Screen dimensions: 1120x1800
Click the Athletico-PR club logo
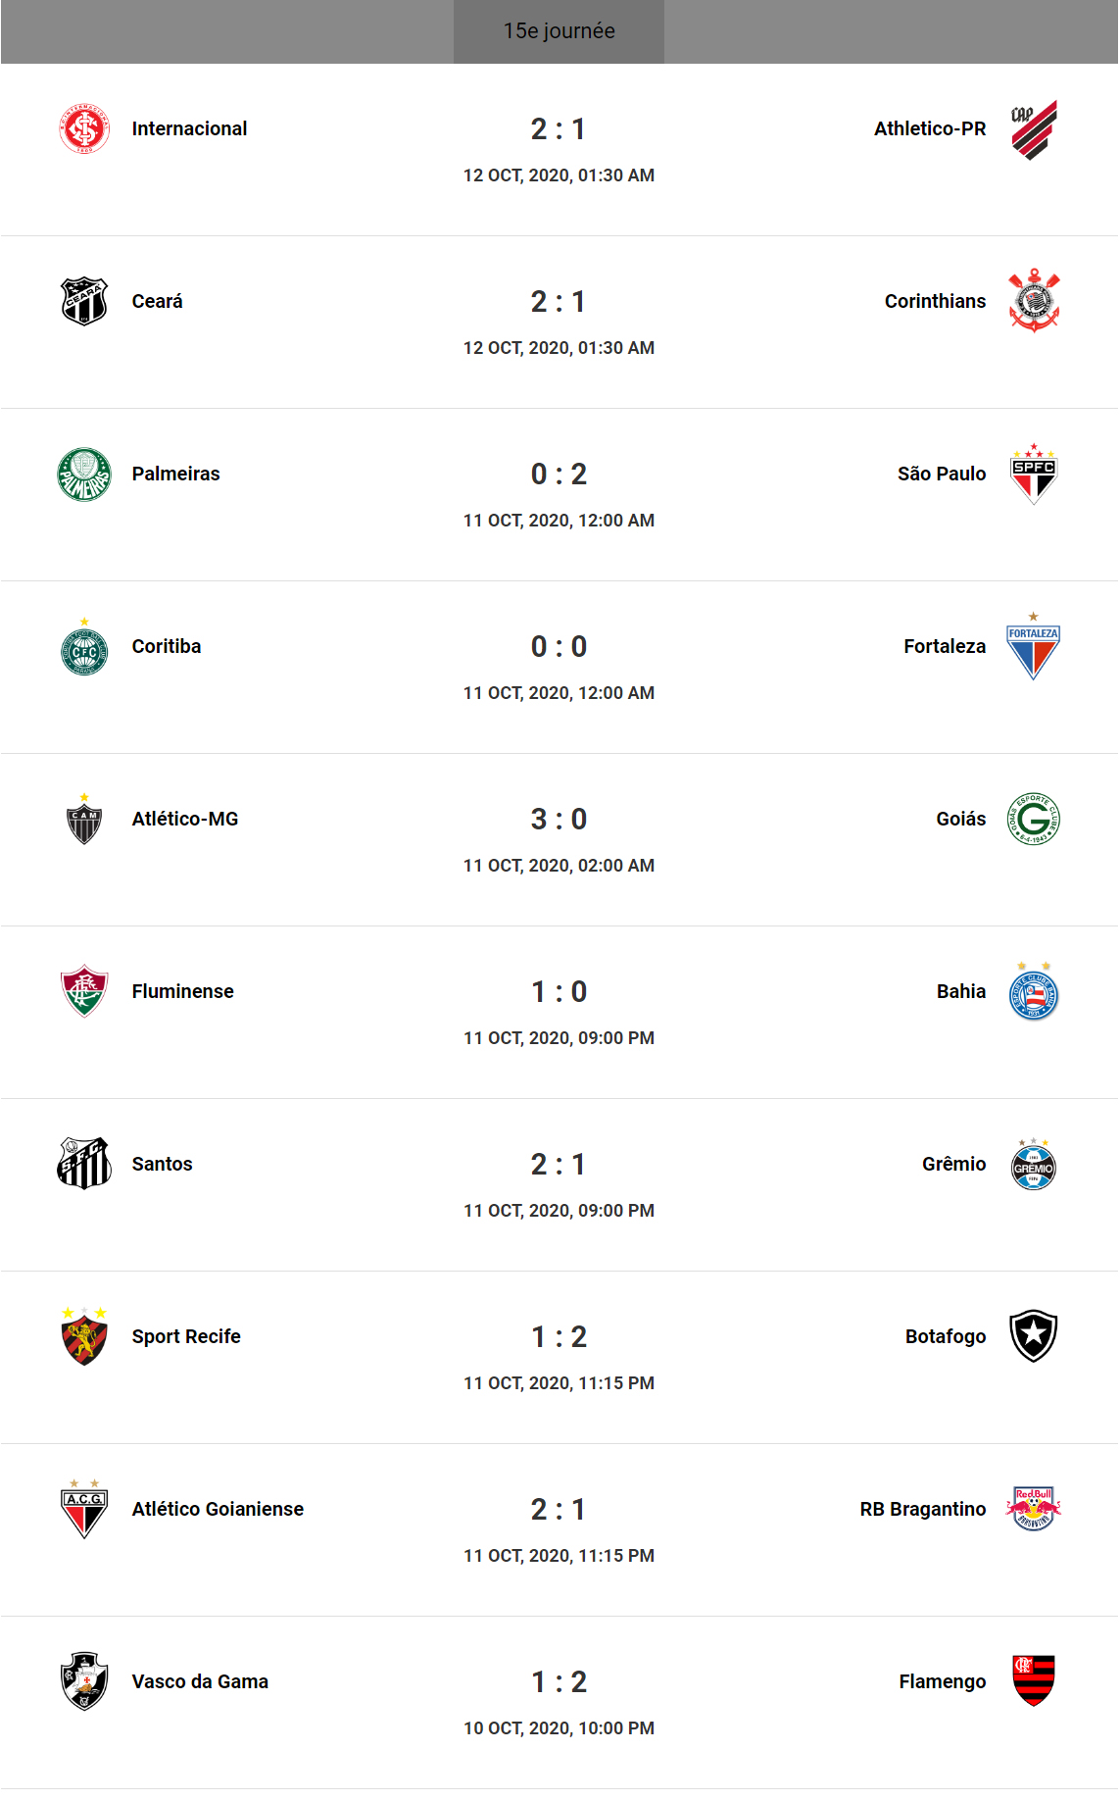(x=1034, y=129)
